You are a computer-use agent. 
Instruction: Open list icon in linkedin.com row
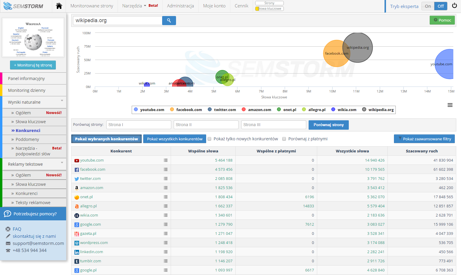(166, 252)
